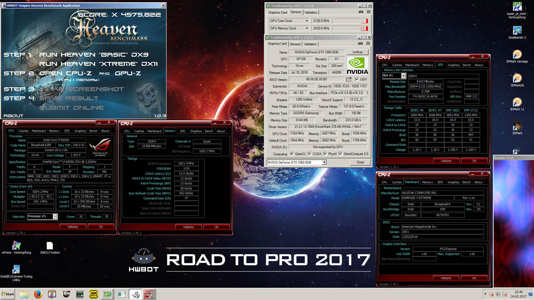The image size is (534, 300).
Task: Open the wPrime shortcut on the desktop
Action: tap(16, 247)
